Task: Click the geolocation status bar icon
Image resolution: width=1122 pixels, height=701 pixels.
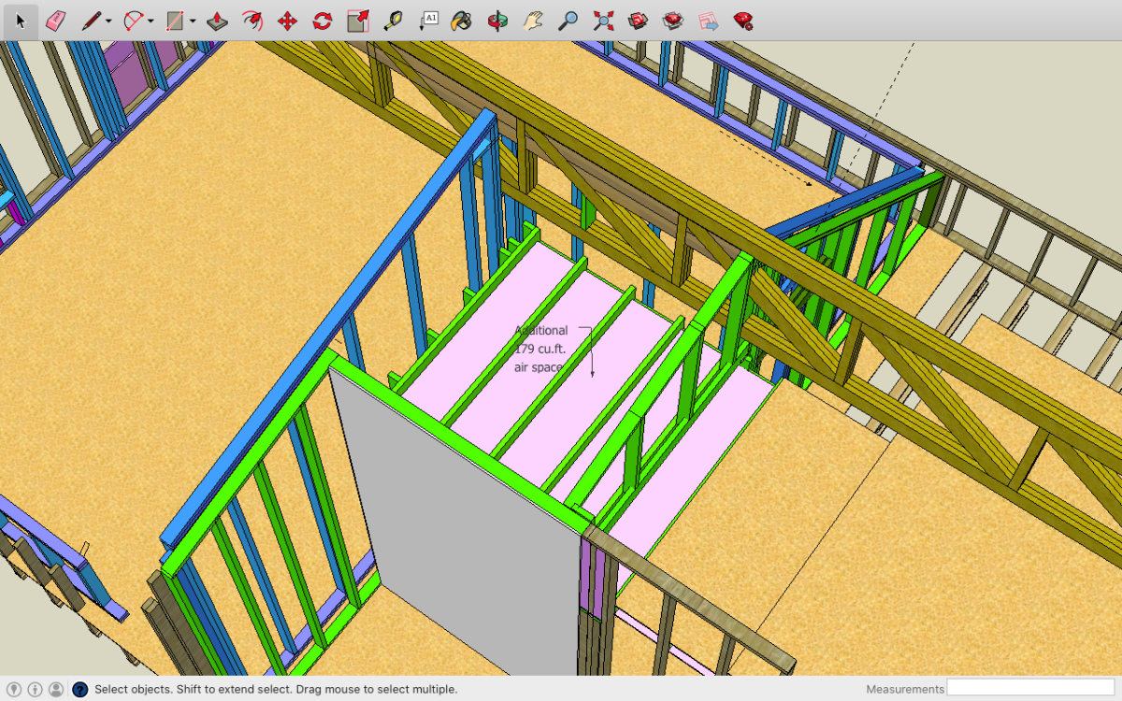Action: click(x=14, y=690)
